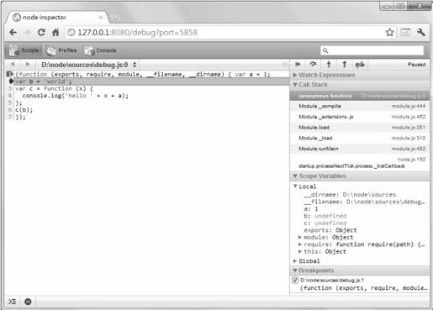Set a breakpoint on line 6 gutter
This screenshot has width=433, height=310.
(x=10, y=110)
